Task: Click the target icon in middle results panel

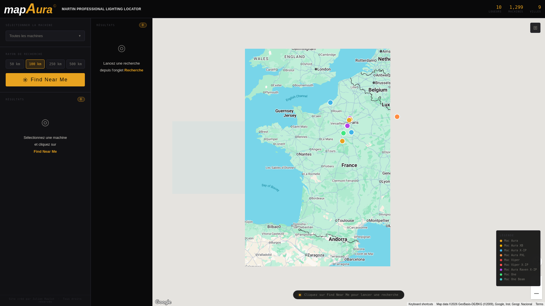Action: (121, 48)
